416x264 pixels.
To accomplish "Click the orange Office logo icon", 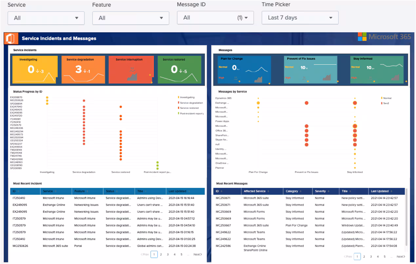I will [x=11, y=38].
